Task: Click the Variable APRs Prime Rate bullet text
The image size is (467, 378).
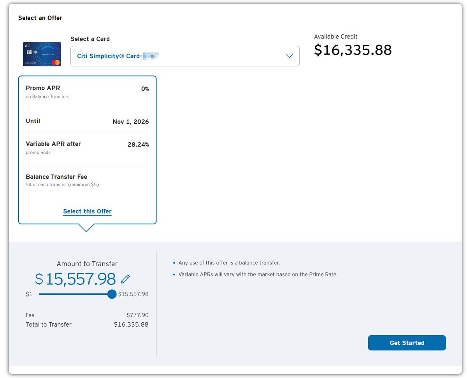Action: pyautogui.click(x=258, y=274)
